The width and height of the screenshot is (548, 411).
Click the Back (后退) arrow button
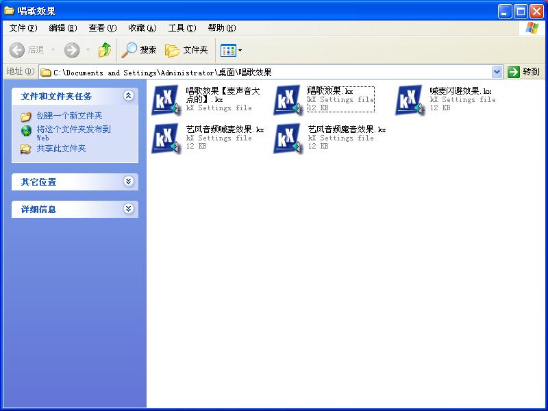tap(27, 50)
